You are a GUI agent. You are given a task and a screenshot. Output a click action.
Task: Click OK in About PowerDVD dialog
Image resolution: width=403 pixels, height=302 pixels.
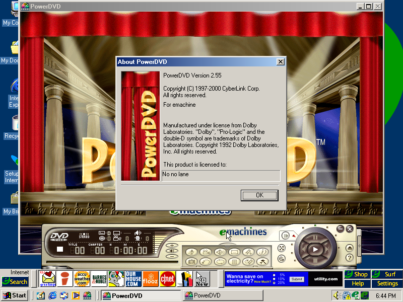259,195
